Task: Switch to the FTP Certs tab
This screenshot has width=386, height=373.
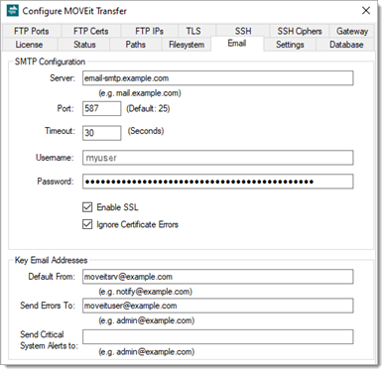Action: [x=90, y=31]
